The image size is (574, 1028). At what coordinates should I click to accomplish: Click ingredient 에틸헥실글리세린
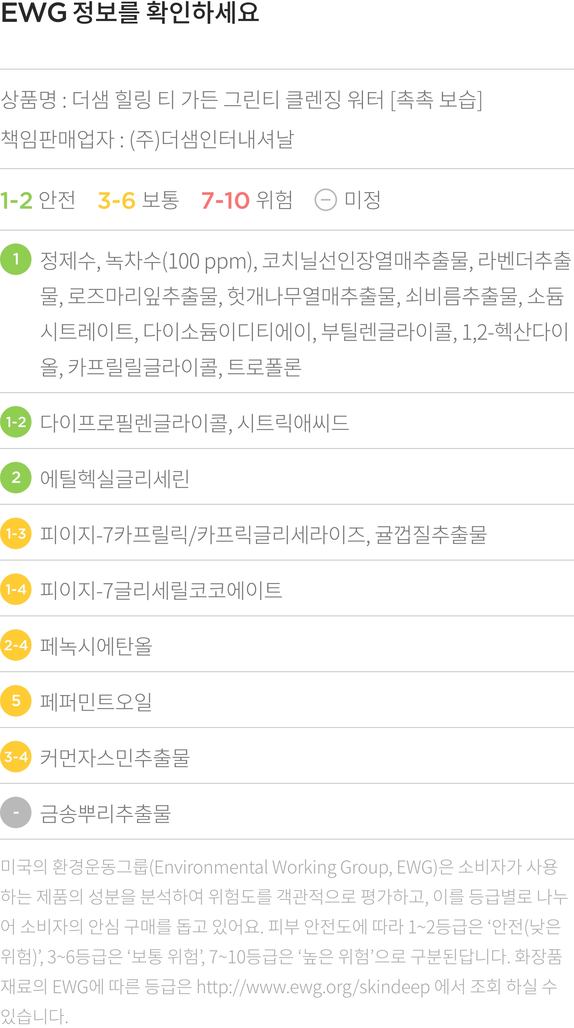pyautogui.click(x=115, y=478)
